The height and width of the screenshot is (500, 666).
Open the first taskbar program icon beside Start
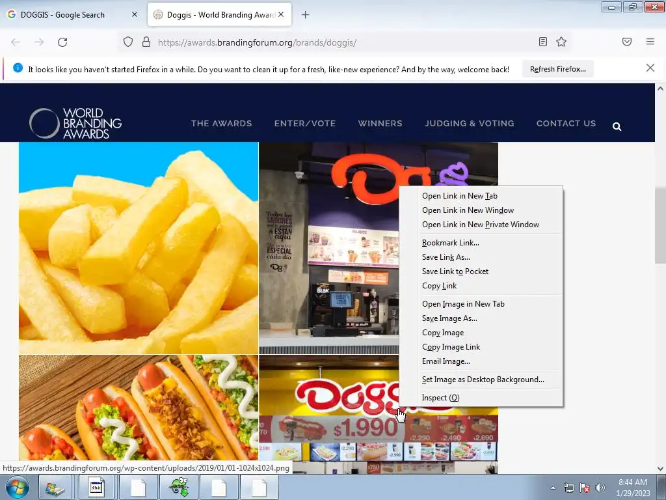click(x=55, y=487)
